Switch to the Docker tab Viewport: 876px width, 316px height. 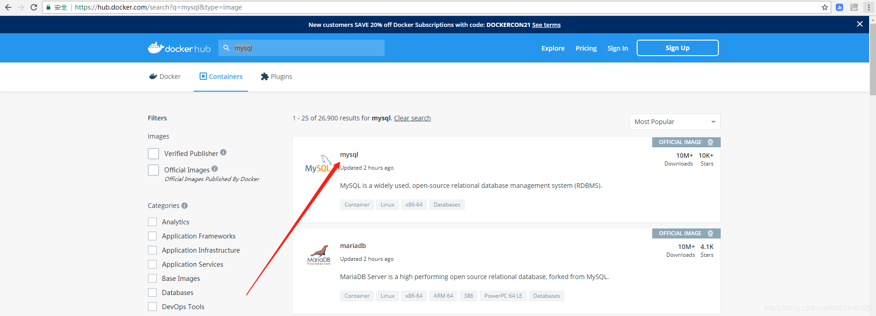tap(165, 77)
